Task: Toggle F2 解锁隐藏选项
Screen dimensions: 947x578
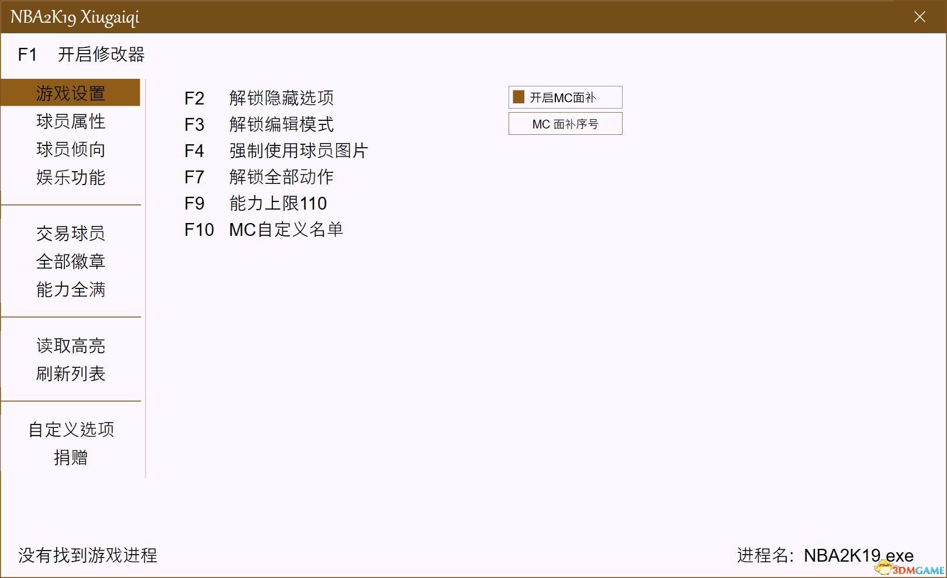Action: click(259, 98)
